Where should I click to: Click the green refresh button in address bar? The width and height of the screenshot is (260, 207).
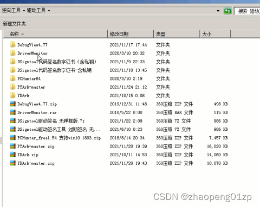pos(227,11)
